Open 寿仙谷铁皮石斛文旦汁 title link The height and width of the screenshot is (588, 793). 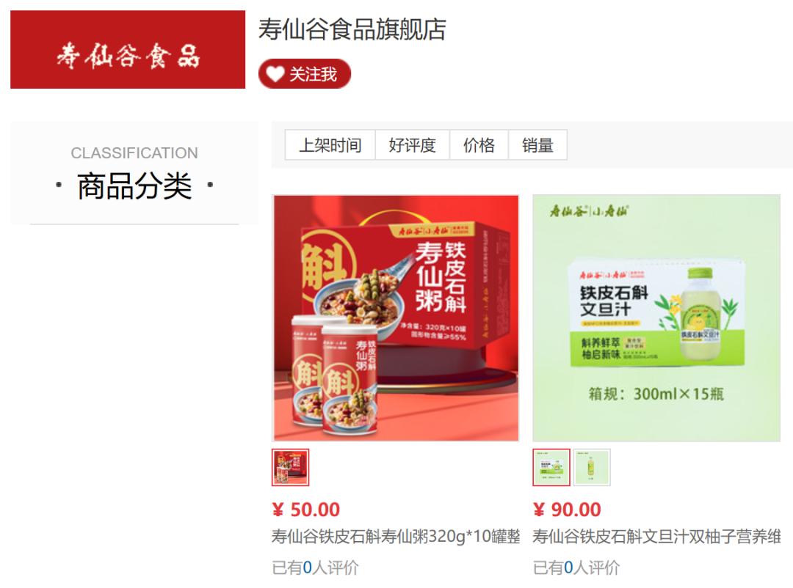coord(657,537)
